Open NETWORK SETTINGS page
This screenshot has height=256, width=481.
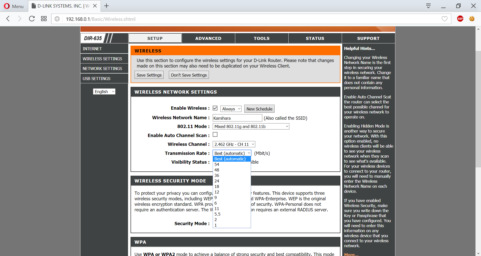coord(104,69)
